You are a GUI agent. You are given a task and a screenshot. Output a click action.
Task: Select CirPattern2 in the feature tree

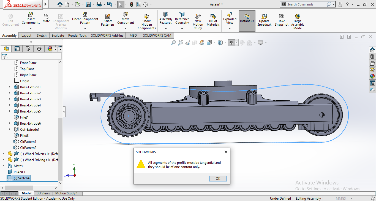[x=25, y=148]
